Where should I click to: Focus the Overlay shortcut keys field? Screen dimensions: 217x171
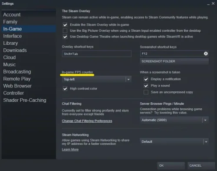[97, 54]
